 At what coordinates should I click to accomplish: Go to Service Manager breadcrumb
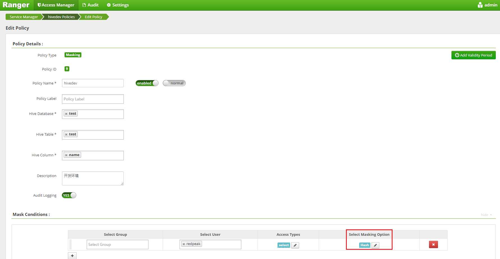point(24,17)
